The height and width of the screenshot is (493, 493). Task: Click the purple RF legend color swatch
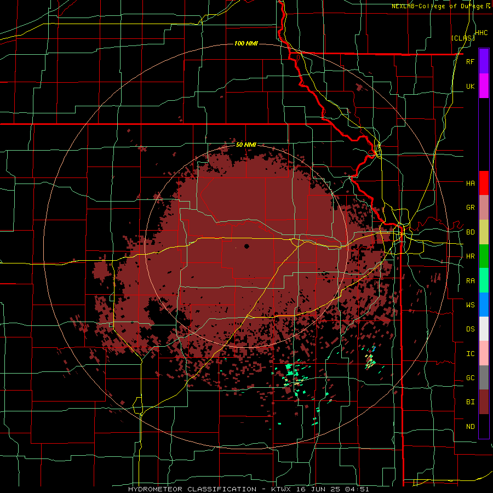[x=484, y=61]
